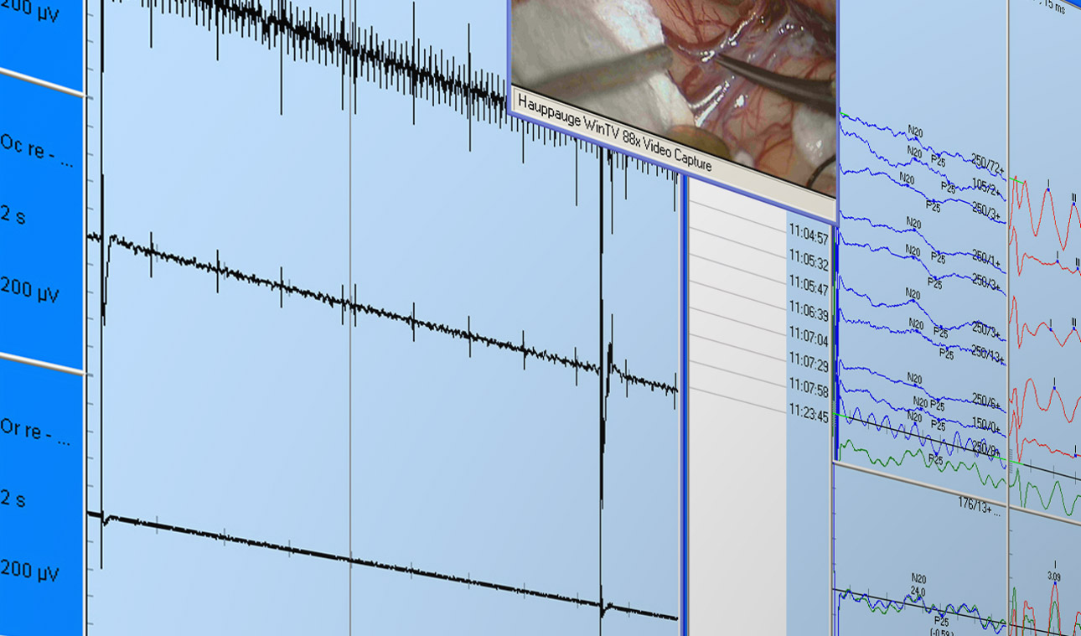Image resolution: width=1081 pixels, height=636 pixels.
Task: Click the 'Or re - ...' channel label
Action: coord(37,434)
